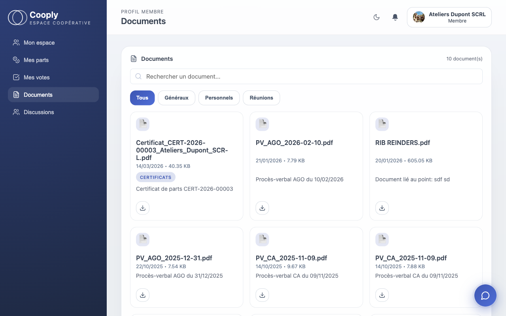
Task: Click the text Document lié au point: sdf sd
Action: [x=412, y=179]
